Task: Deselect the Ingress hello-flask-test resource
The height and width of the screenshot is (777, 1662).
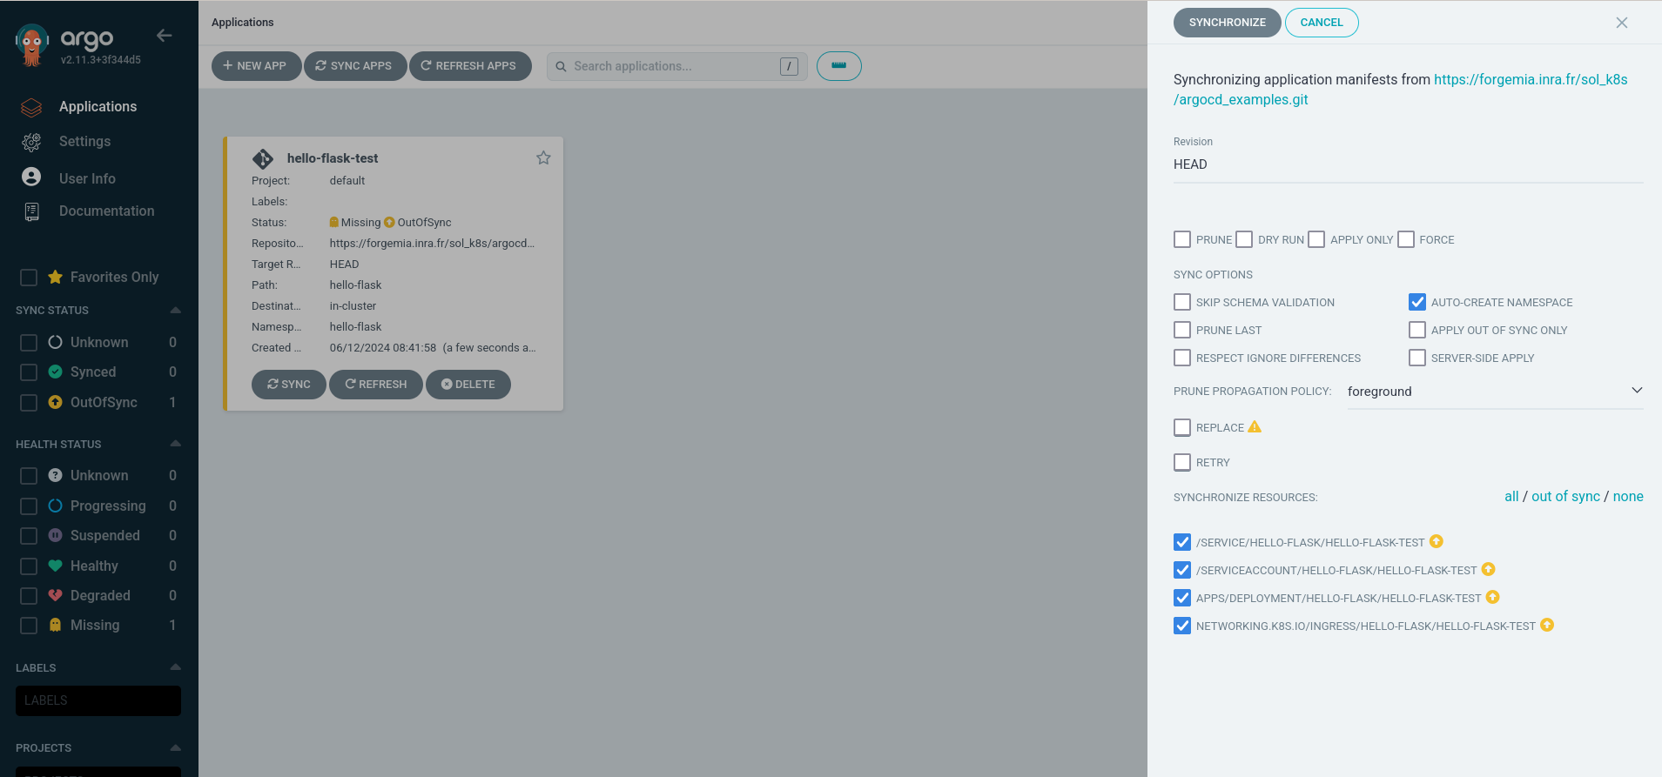Action: (1182, 626)
